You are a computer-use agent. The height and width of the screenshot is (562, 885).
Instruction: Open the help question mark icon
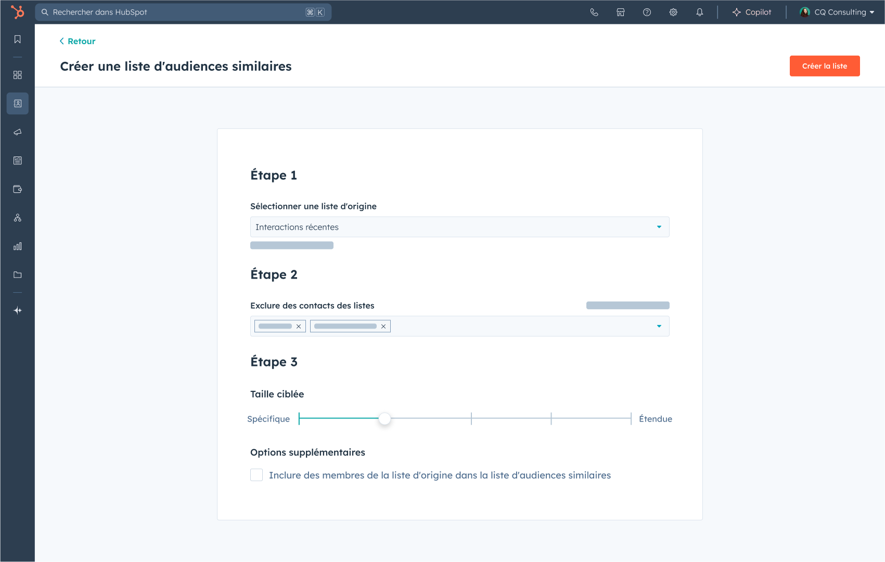(647, 12)
